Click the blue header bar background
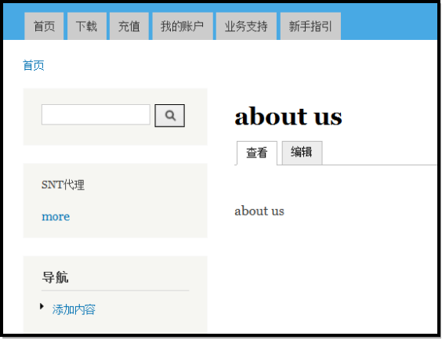442x340 pixels. click(389, 22)
